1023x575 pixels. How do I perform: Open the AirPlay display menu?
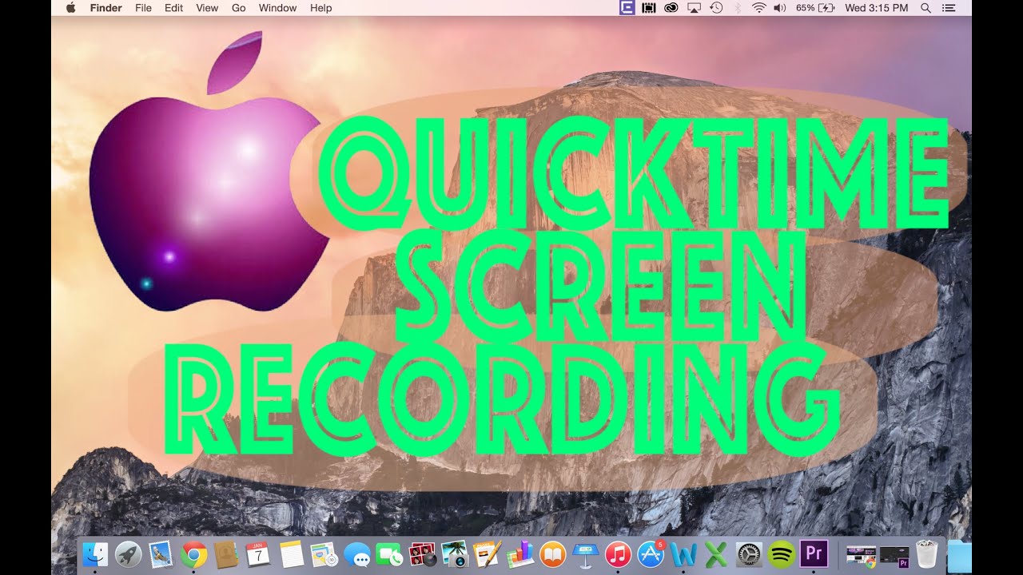click(694, 8)
